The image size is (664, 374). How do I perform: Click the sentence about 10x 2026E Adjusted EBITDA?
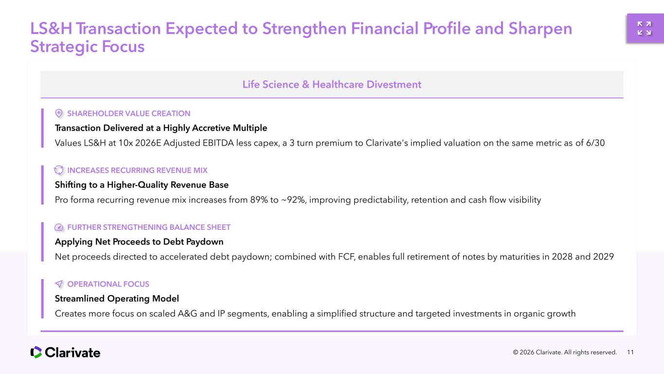pyautogui.click(x=330, y=143)
